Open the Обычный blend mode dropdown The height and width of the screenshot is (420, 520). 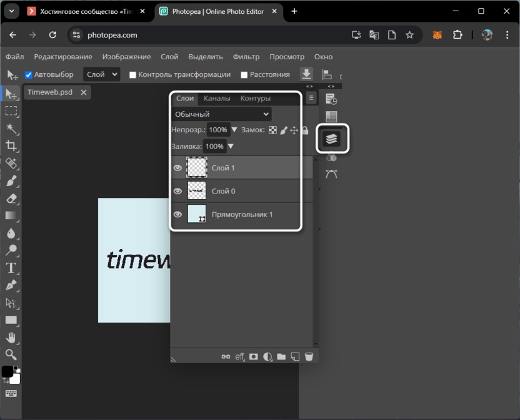(221, 114)
